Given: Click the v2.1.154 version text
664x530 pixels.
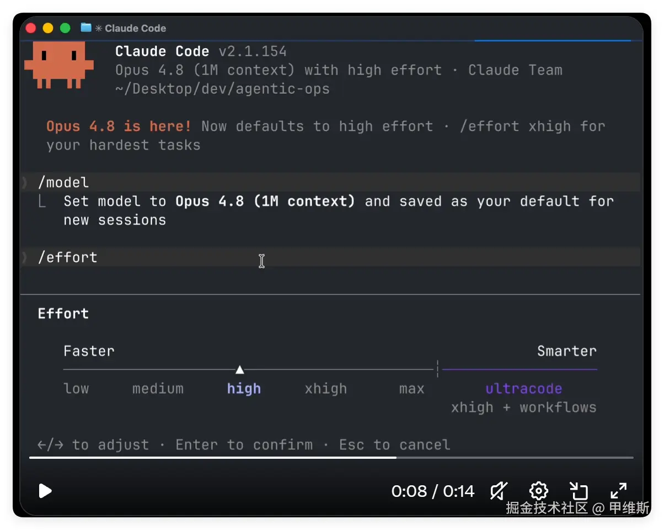Looking at the screenshot, I should pos(253,52).
